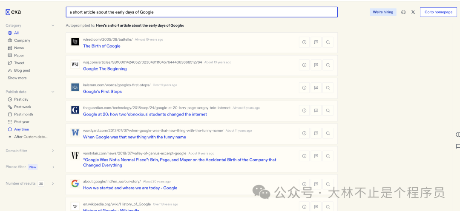
Task: Filter results to Past week
Action: pos(19,107)
